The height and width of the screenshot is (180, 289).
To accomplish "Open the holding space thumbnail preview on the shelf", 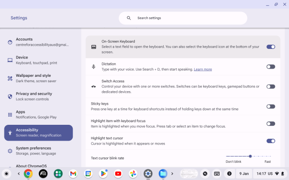I will click(189, 174).
